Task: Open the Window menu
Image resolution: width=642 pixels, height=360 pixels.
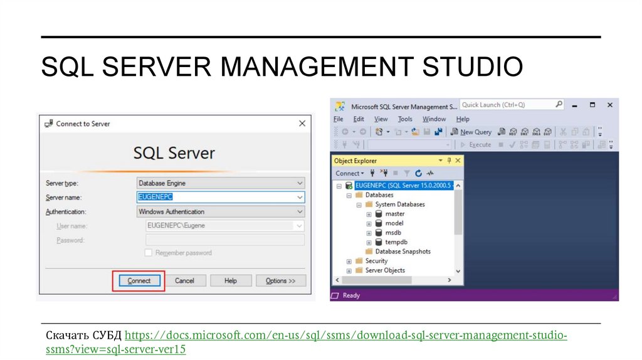Action: (434, 119)
